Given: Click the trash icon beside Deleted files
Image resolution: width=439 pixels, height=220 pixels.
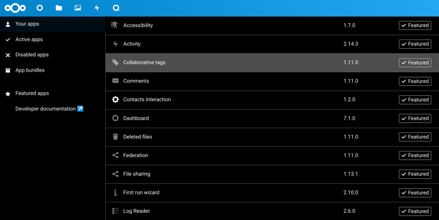Looking at the screenshot, I should coord(115,137).
